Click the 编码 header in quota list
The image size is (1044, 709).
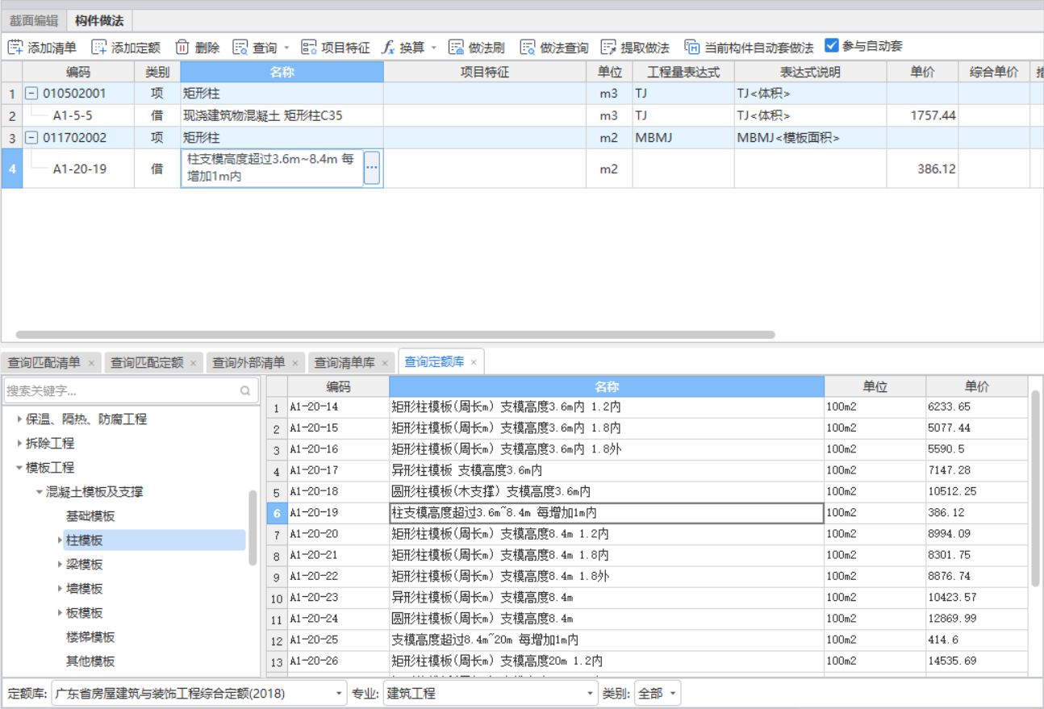pos(339,386)
